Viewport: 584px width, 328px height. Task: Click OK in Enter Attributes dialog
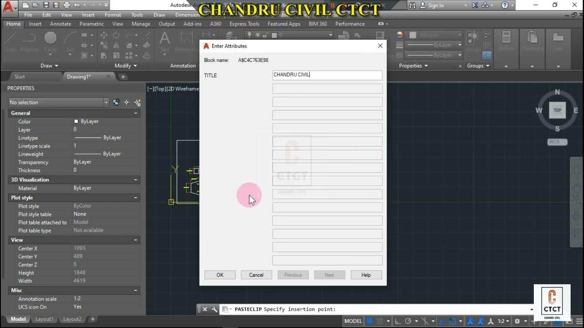(x=220, y=275)
